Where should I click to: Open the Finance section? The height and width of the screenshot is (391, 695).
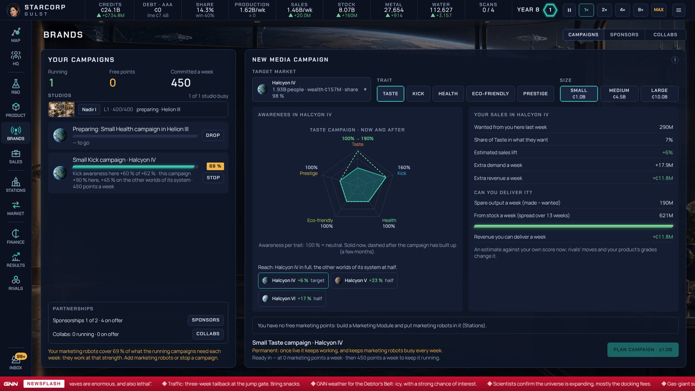16,237
